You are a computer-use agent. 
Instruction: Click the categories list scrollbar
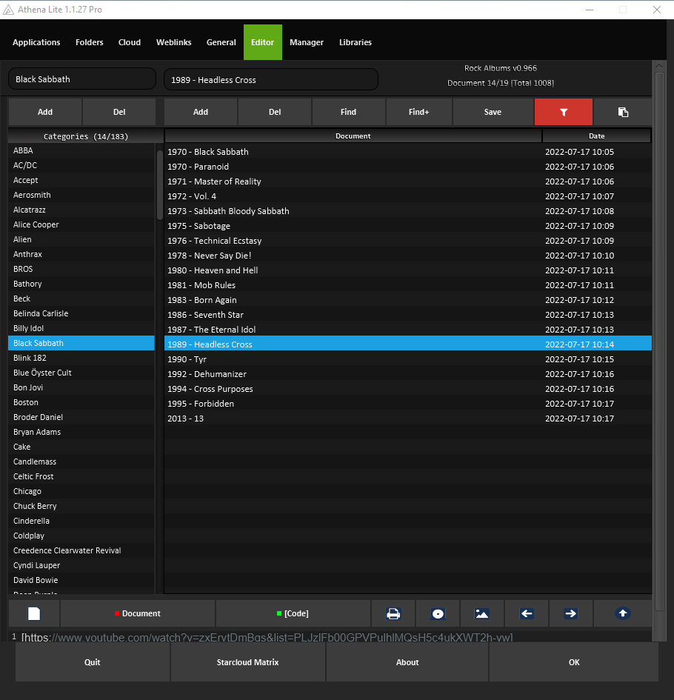coord(160,185)
